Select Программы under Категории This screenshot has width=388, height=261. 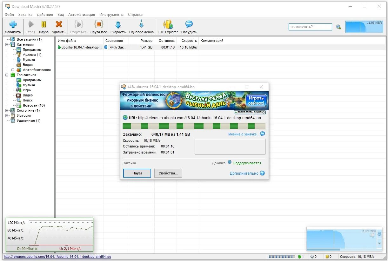[32, 49]
